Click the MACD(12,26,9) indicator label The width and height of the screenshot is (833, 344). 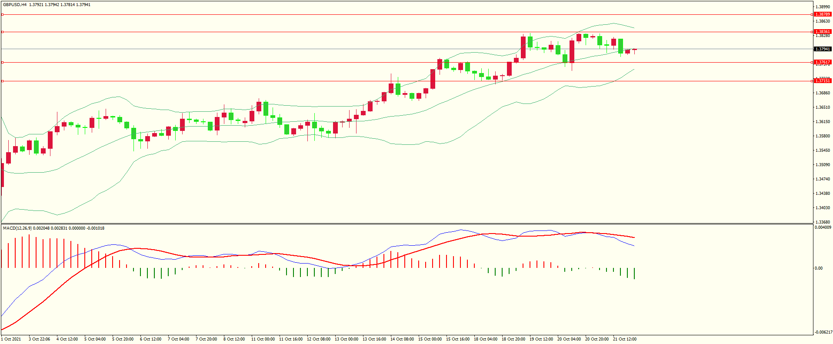point(17,228)
